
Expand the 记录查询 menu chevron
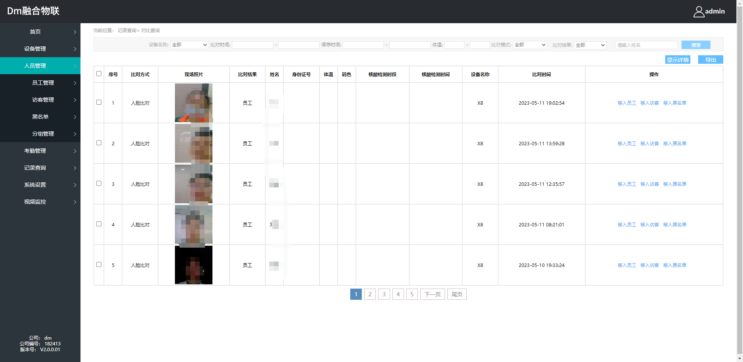pyautogui.click(x=75, y=168)
